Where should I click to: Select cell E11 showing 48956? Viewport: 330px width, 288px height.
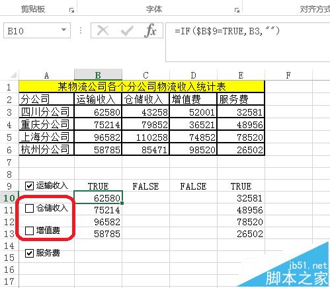(x=241, y=210)
